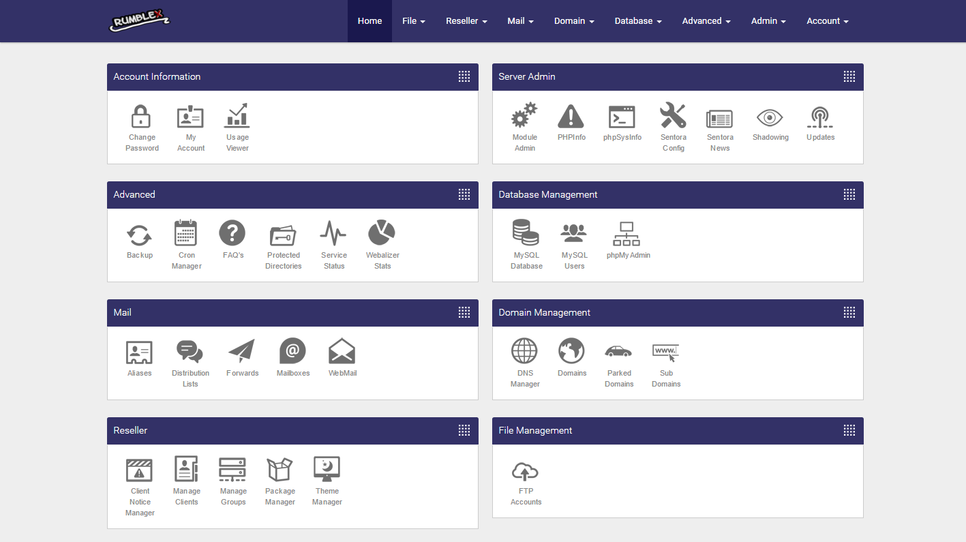Screen dimensions: 966x542
Task: Open the Usage Viewer chart icon
Action: 237,117
